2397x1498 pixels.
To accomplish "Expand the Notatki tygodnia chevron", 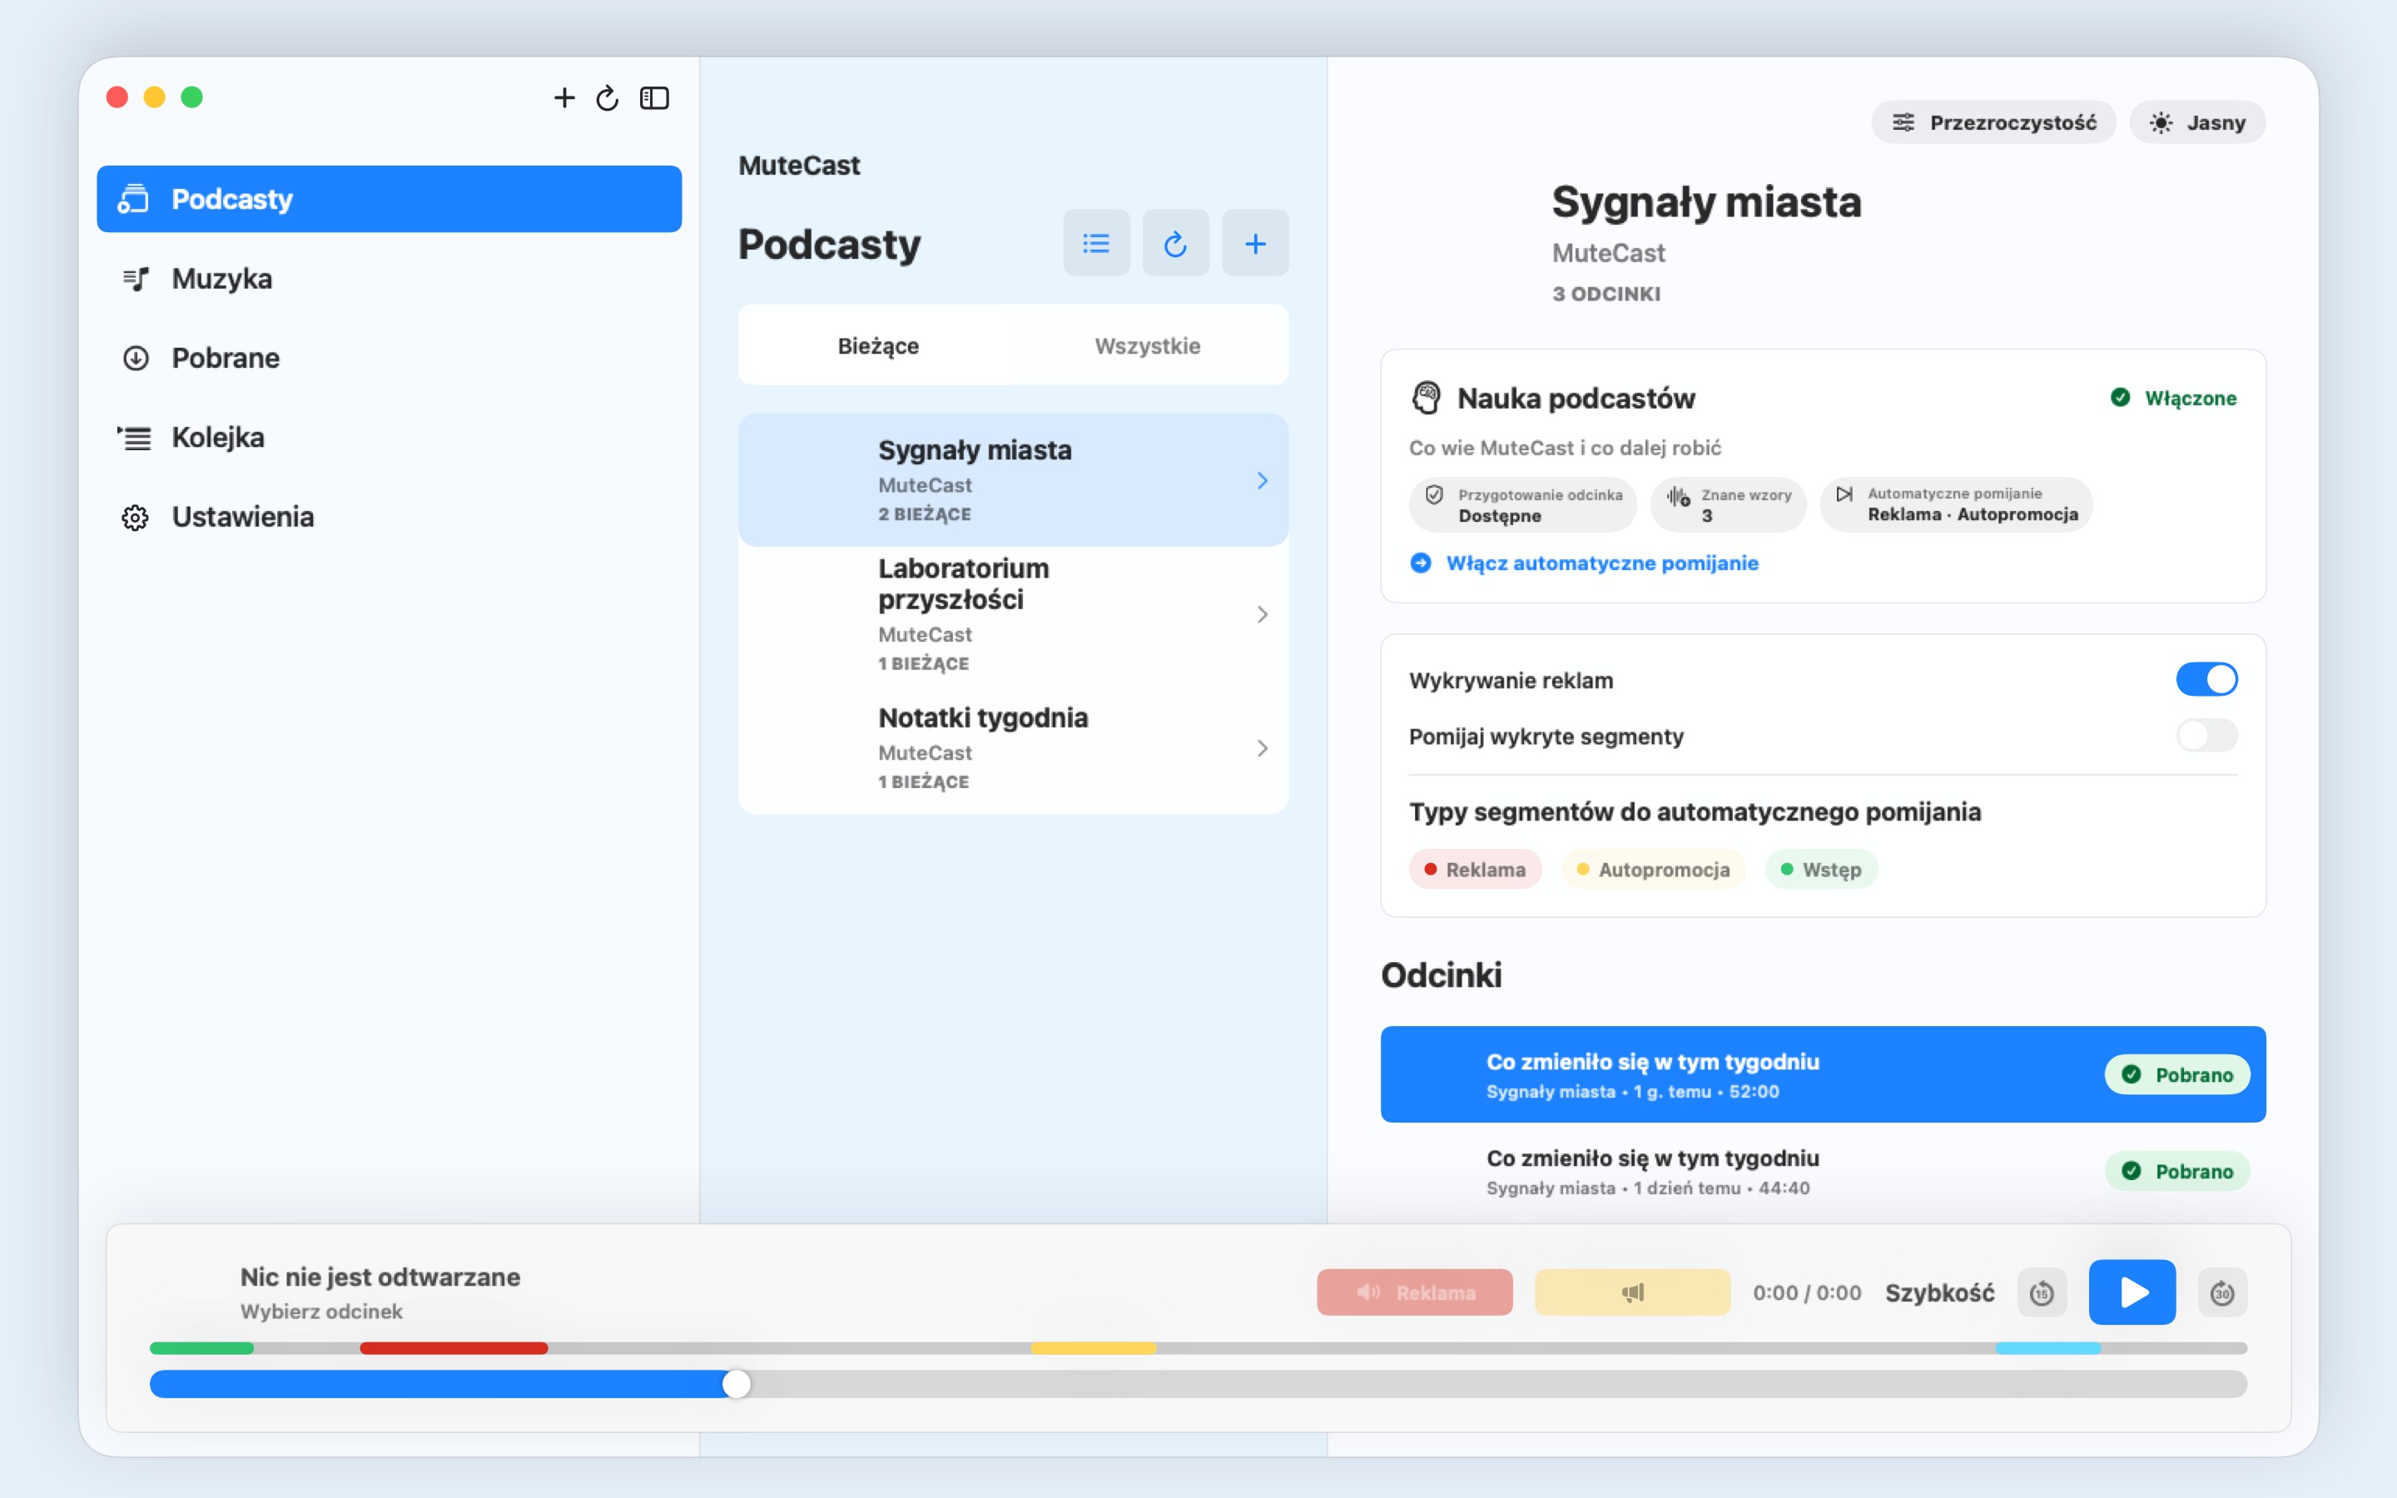I will pyautogui.click(x=1263, y=748).
